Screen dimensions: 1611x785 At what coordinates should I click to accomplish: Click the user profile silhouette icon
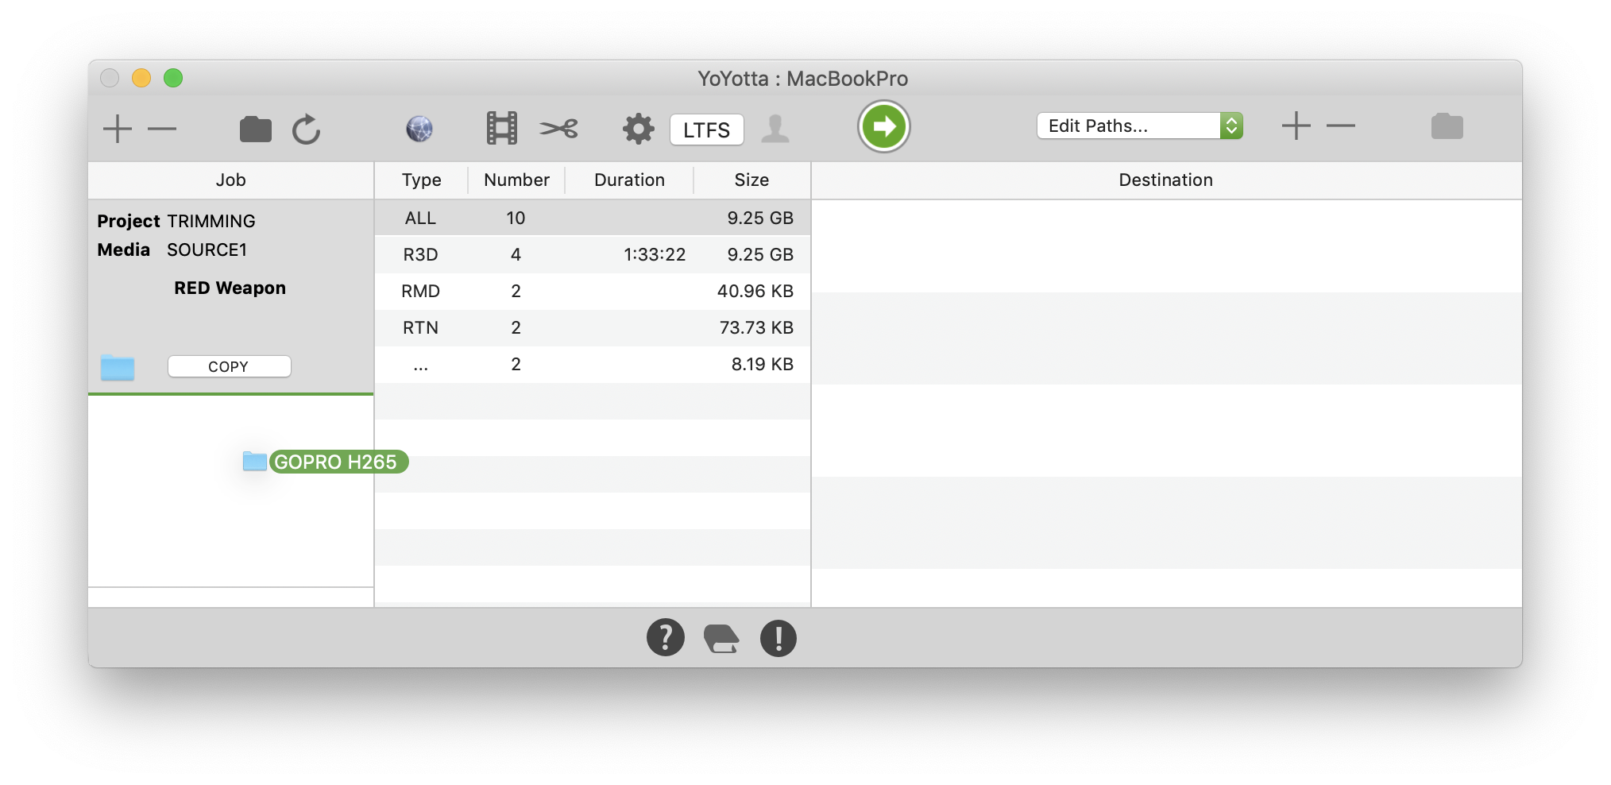click(x=775, y=129)
